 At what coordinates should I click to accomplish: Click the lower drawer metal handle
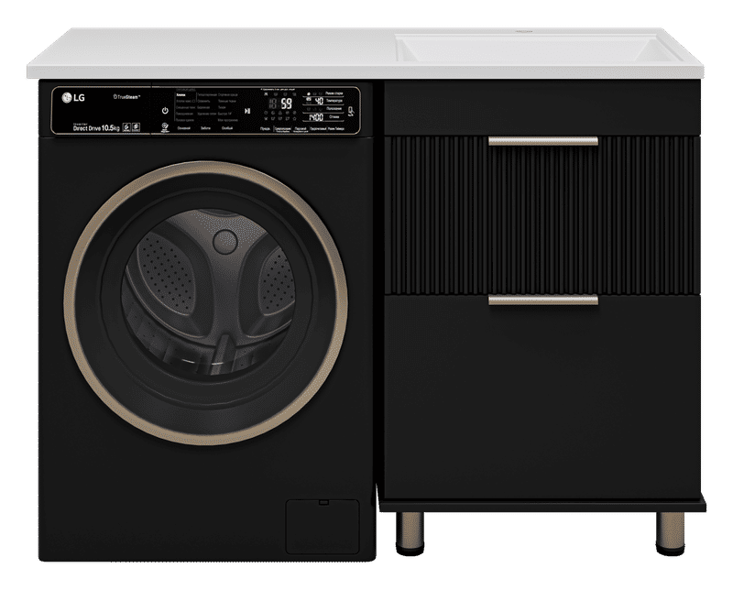point(543,300)
